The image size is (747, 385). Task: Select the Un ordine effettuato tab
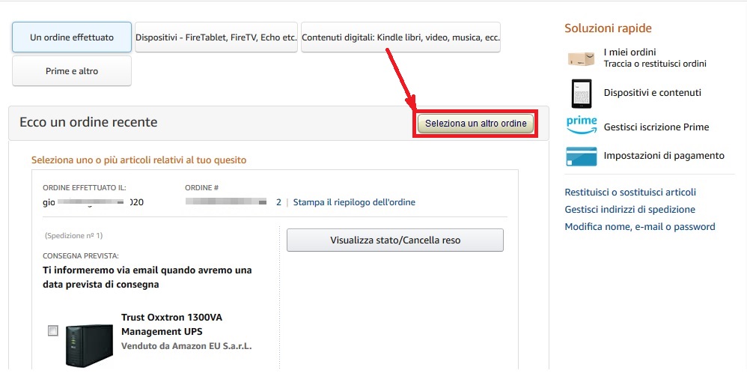click(72, 37)
